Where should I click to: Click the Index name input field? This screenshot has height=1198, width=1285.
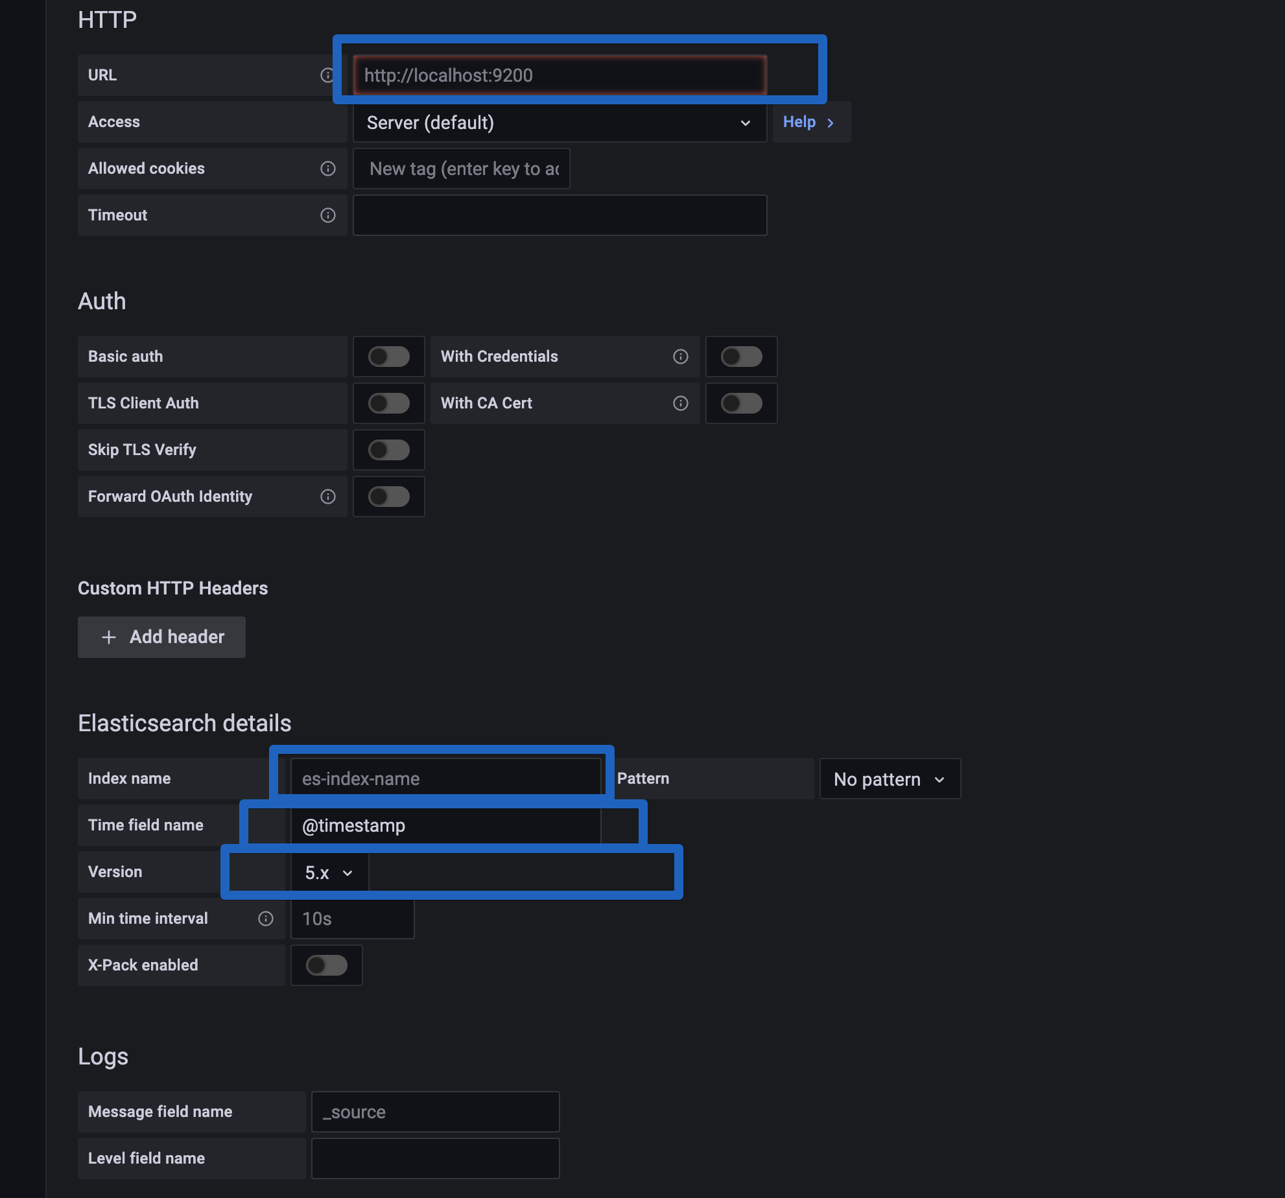(x=445, y=779)
